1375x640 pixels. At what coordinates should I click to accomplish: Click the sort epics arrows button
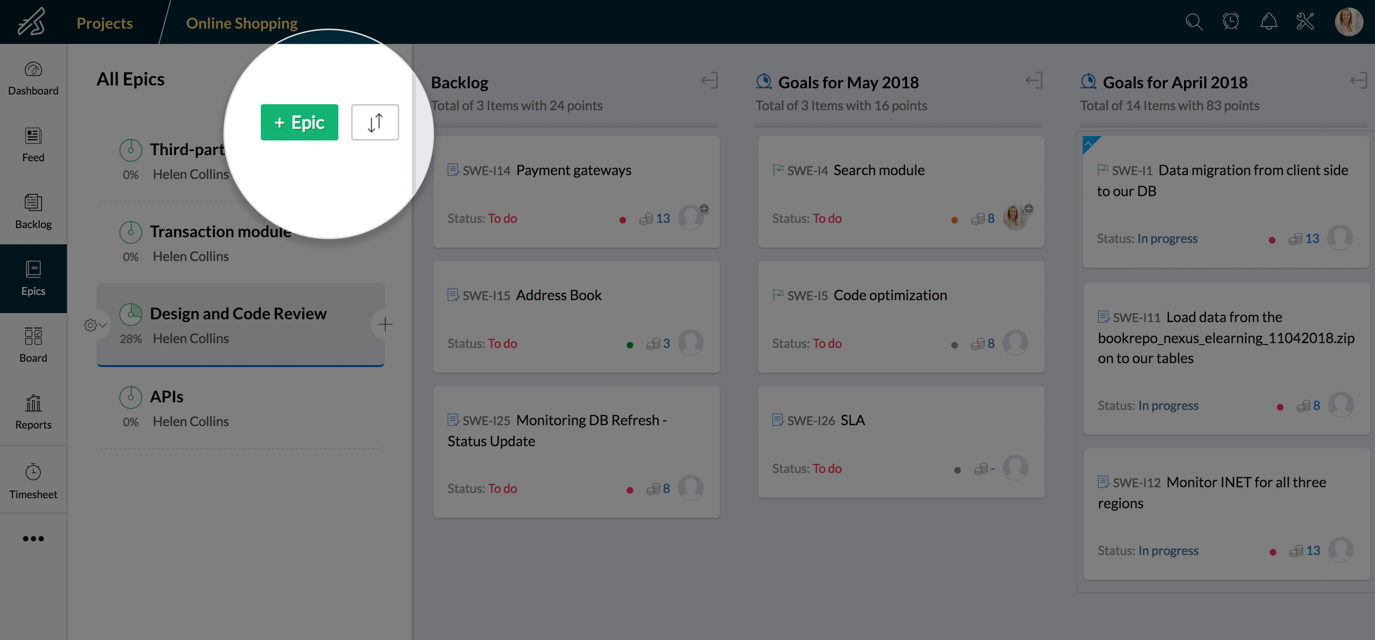click(375, 122)
